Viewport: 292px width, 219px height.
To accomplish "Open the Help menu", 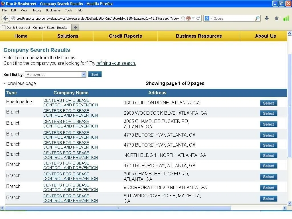I will [79, 11].
